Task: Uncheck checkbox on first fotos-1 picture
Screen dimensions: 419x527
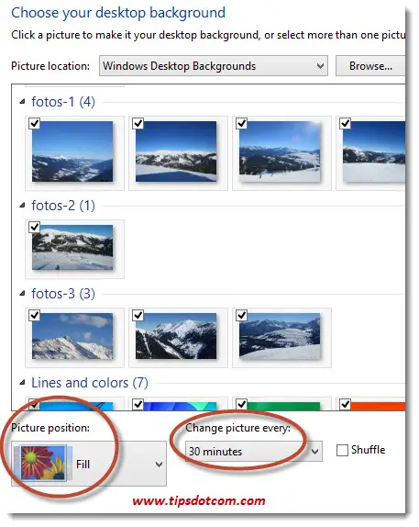Action: 35,123
